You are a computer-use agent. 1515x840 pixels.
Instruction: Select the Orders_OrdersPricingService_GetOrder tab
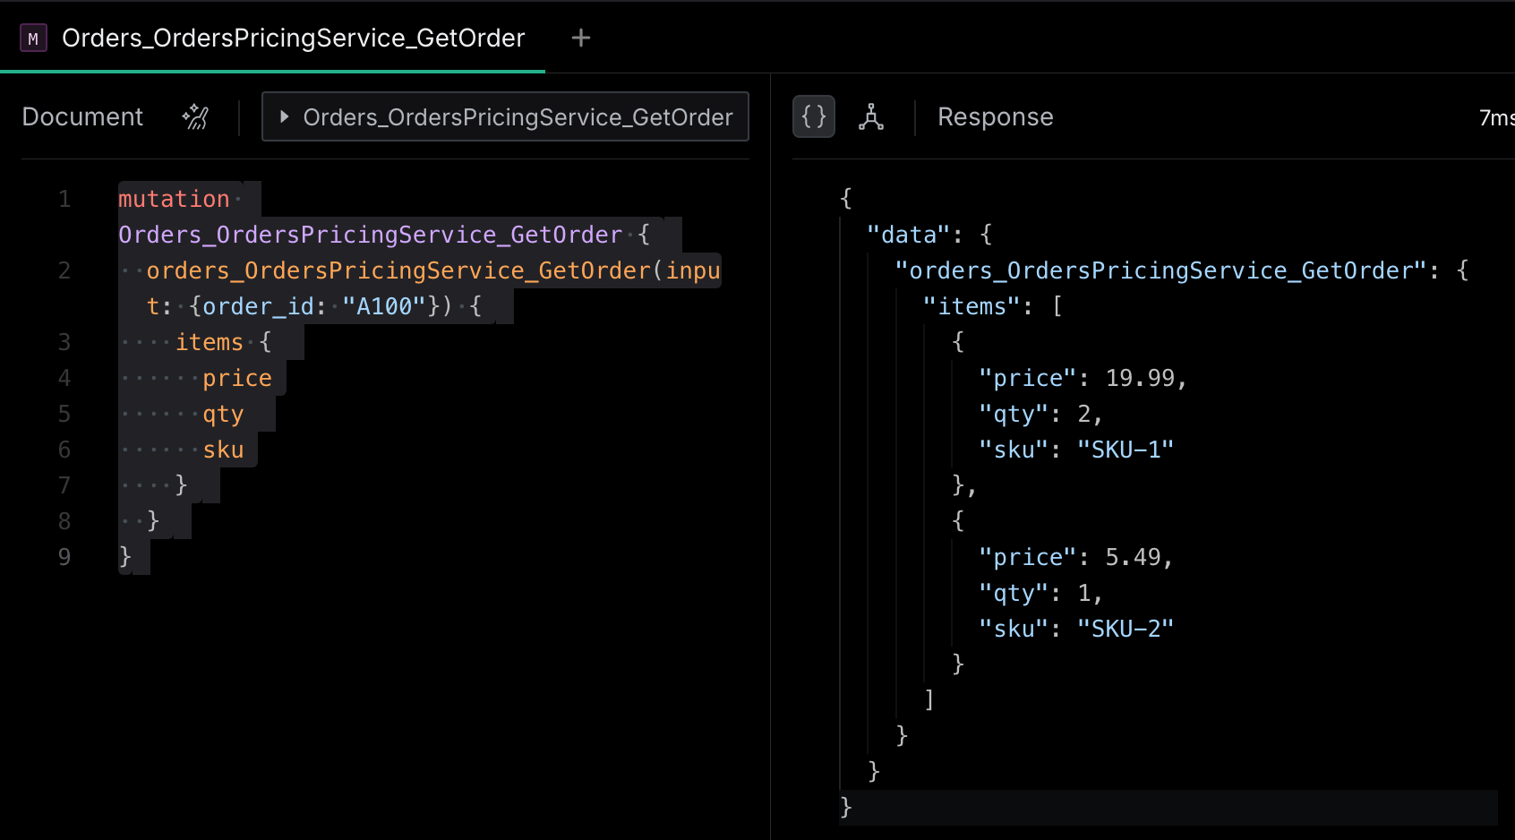(292, 38)
